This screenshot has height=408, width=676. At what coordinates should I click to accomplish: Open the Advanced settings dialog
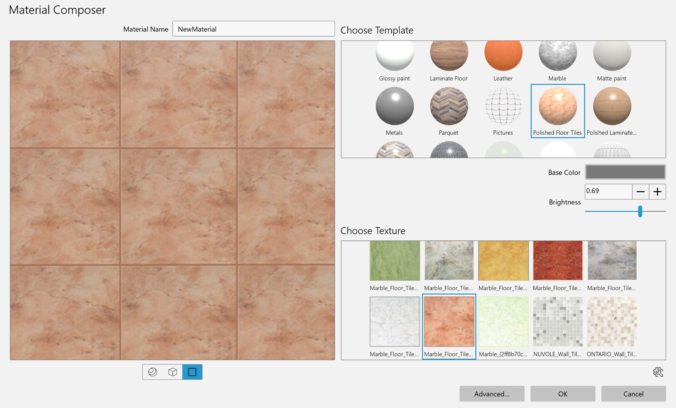tap(492, 394)
